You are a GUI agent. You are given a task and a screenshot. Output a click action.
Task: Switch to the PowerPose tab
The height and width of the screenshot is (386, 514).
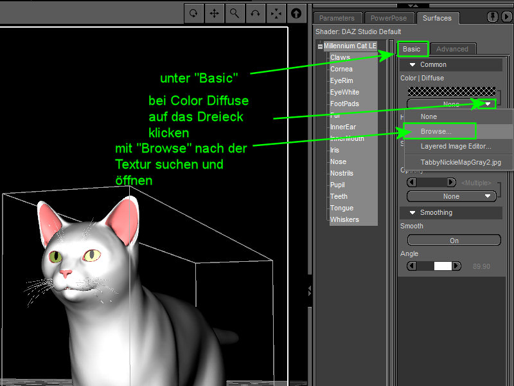click(x=389, y=18)
